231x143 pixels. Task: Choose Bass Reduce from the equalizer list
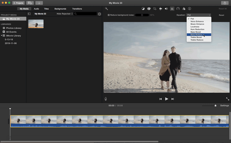point(196,34)
